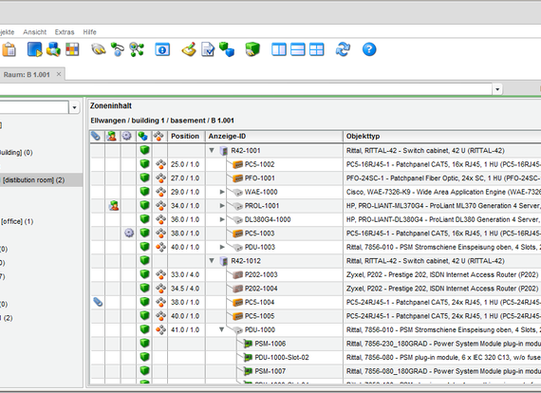Select the PFO-1001 fiber patchpanel row

pyautogui.click(x=315, y=178)
